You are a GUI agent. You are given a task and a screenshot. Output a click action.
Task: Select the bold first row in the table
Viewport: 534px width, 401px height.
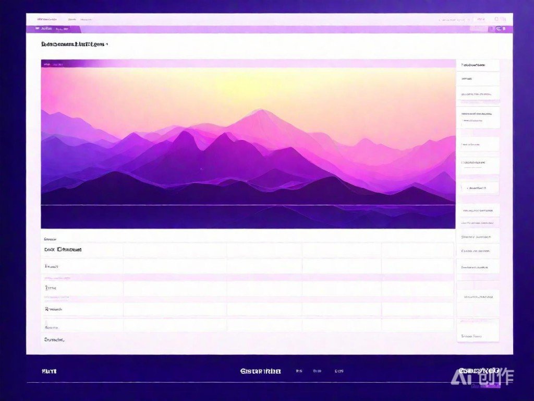coord(63,250)
